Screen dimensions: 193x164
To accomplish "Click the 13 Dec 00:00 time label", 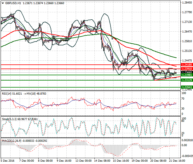I will pos(84,161).
